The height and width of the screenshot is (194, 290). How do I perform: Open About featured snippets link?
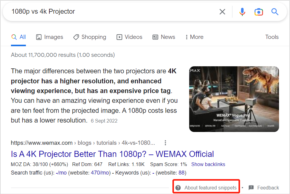pos(210,188)
